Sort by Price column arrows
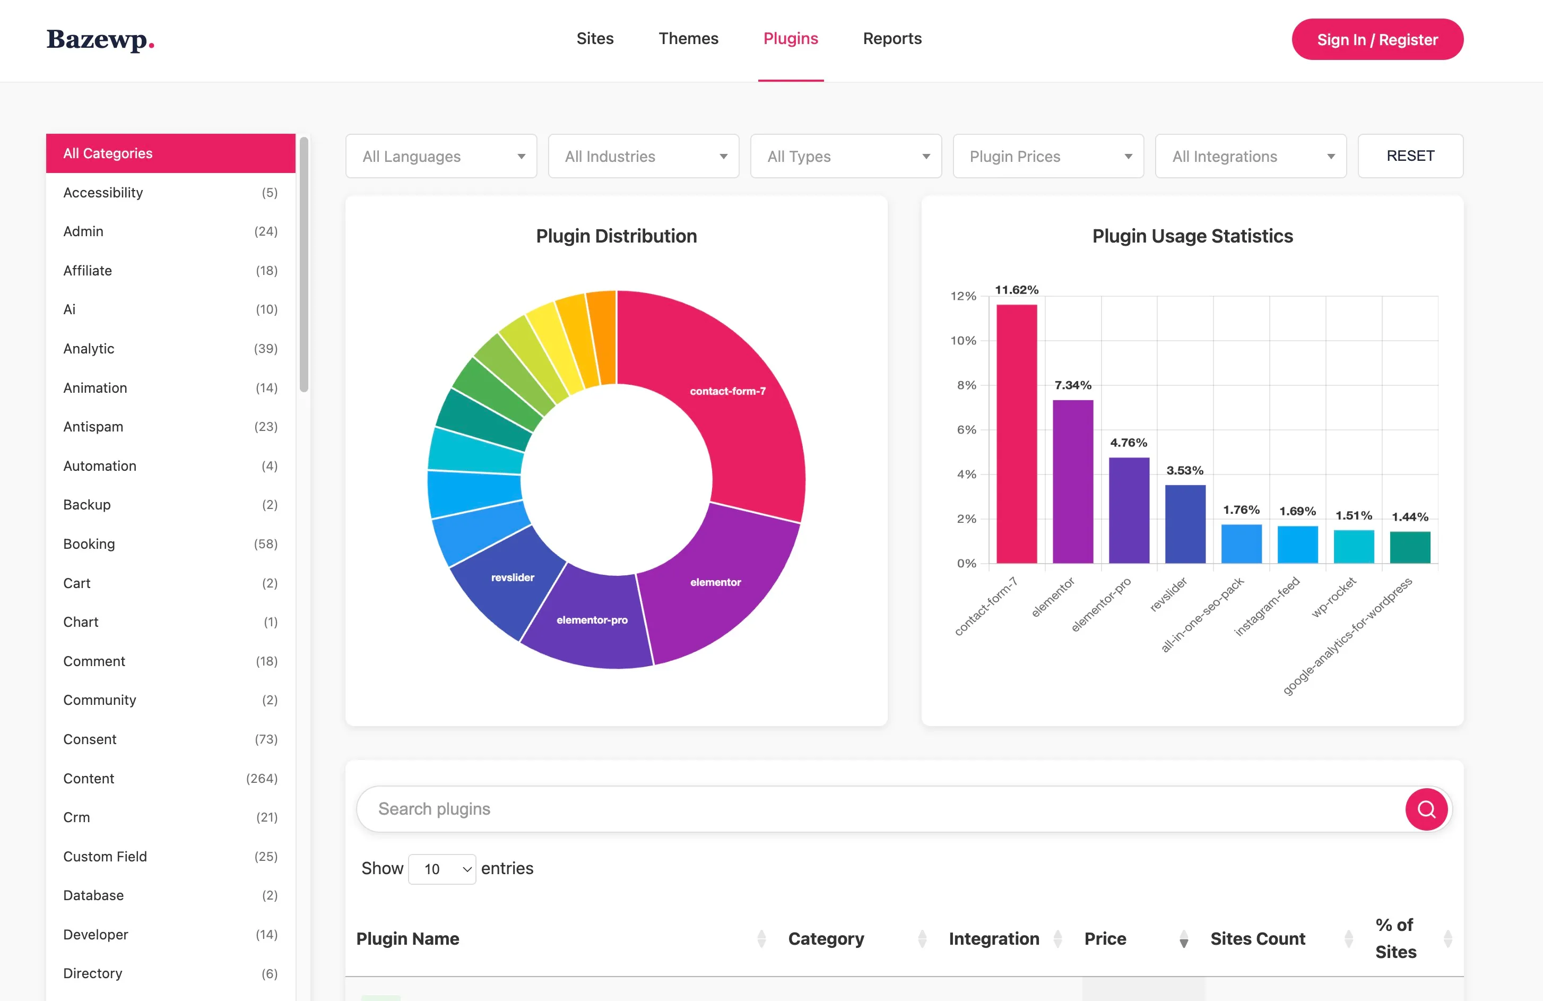The image size is (1543, 1001). click(1183, 938)
